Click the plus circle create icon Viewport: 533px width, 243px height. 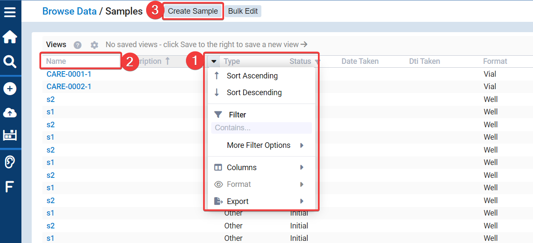click(9, 89)
